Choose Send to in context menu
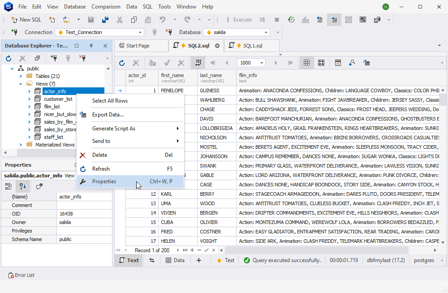The width and height of the screenshot is (448, 293). tap(130, 141)
